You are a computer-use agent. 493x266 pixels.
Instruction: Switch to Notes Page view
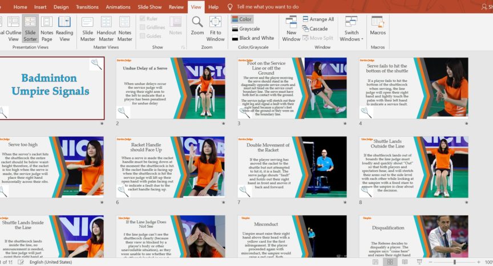[47, 28]
